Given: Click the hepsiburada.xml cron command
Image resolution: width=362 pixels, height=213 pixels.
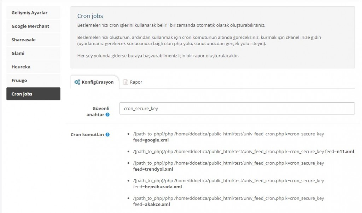Looking at the screenshot, I should [x=228, y=184].
